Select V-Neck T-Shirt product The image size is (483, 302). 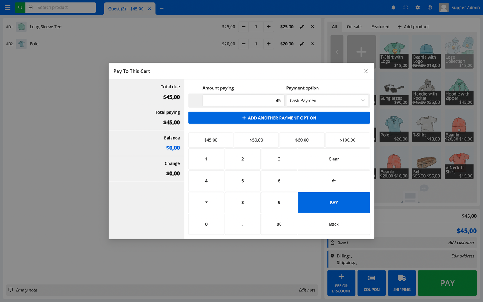pos(459,162)
